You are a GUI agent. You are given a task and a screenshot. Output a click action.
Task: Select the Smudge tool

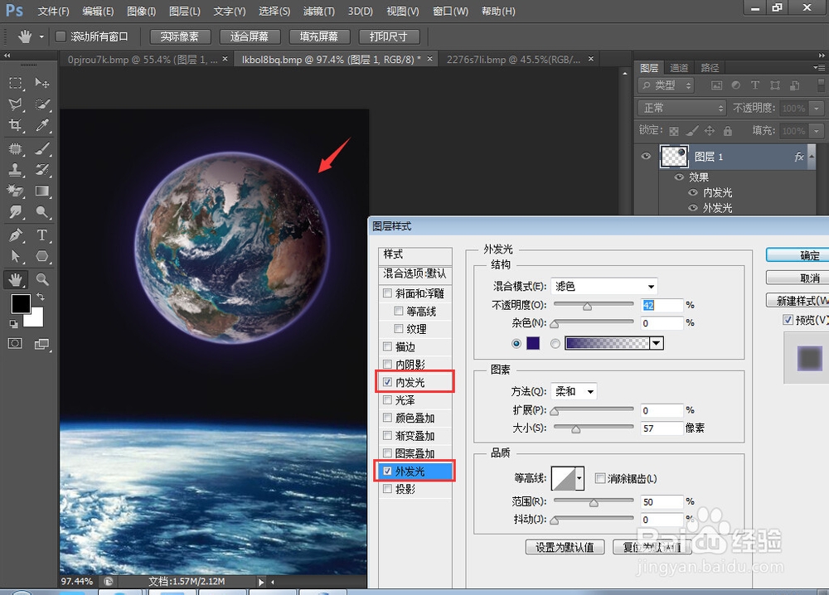tap(15, 212)
